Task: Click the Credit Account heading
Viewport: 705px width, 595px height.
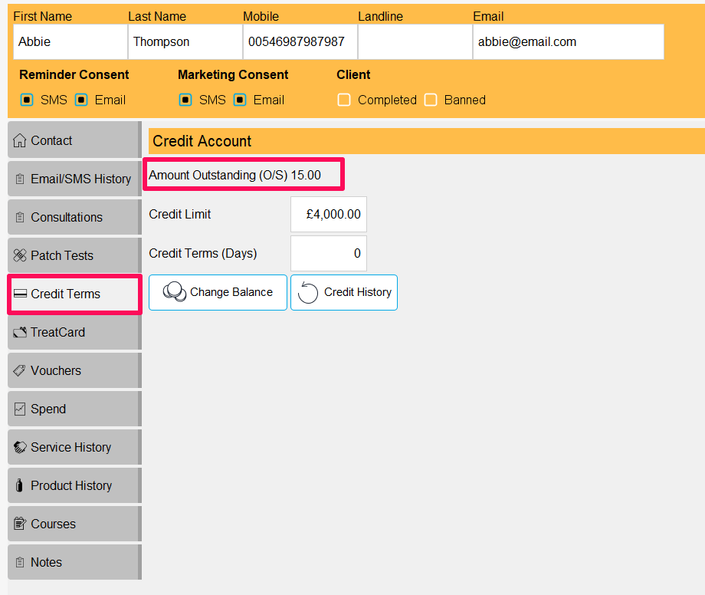Action: (x=202, y=141)
